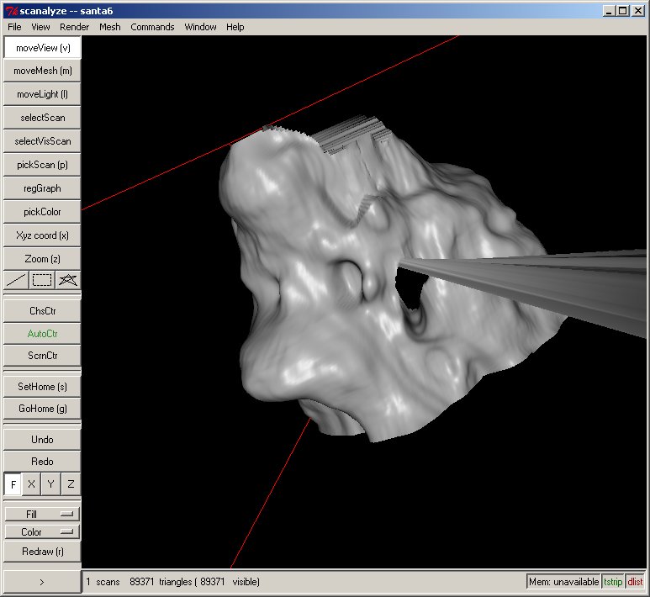Open the Commands menu
650x597 pixels.
point(152,27)
